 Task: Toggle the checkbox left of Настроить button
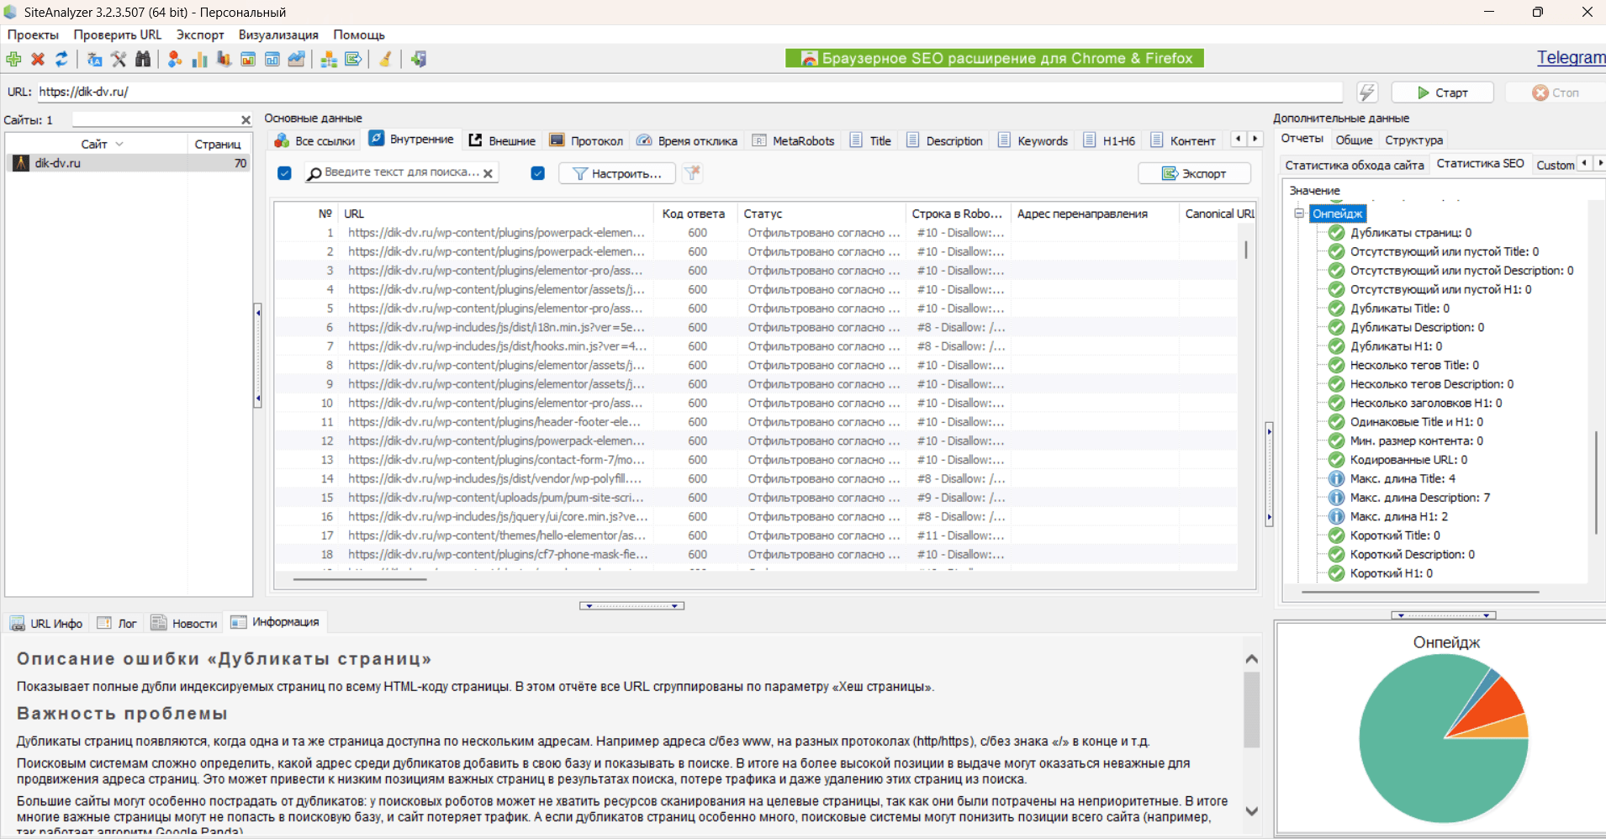[538, 173]
